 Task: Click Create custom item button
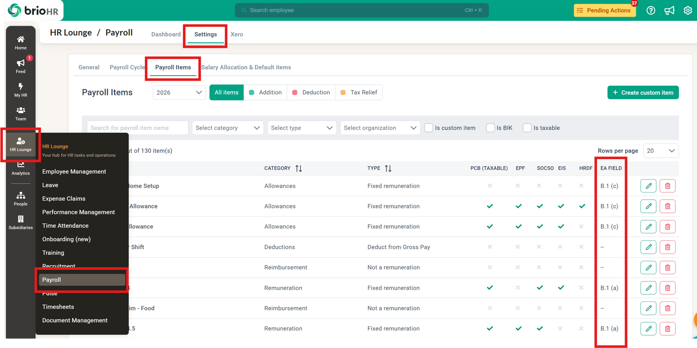coord(643,93)
